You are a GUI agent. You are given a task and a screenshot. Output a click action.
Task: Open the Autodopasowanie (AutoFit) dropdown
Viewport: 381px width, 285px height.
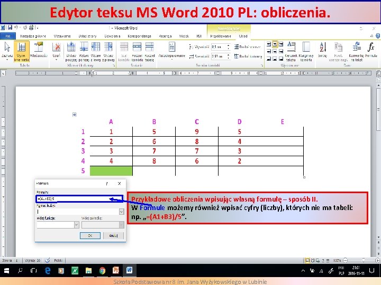[172, 51]
